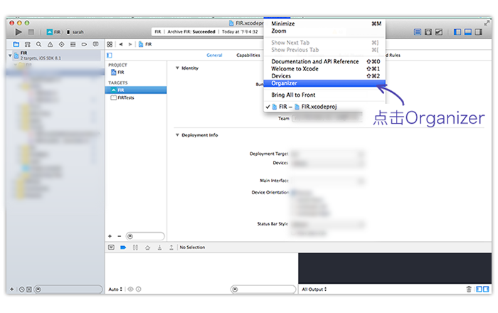Open the FIR scheme selector
The height and width of the screenshot is (313, 498).
click(54, 32)
